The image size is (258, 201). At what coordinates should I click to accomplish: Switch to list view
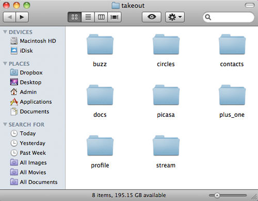coord(88,17)
